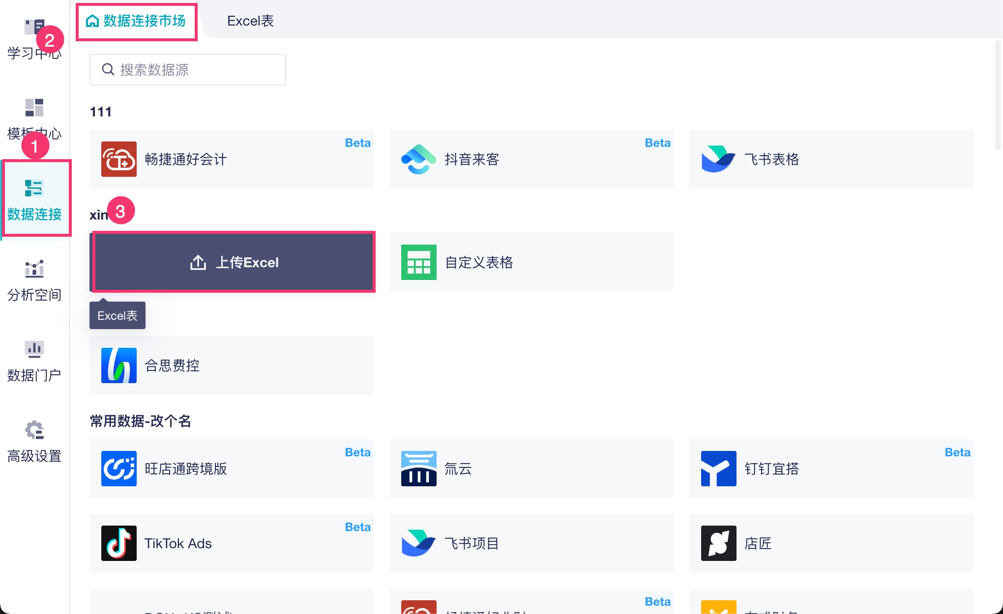Image resolution: width=1003 pixels, height=614 pixels.
Task: Open the 钉钉宜搭 connector name
Action: (x=772, y=469)
